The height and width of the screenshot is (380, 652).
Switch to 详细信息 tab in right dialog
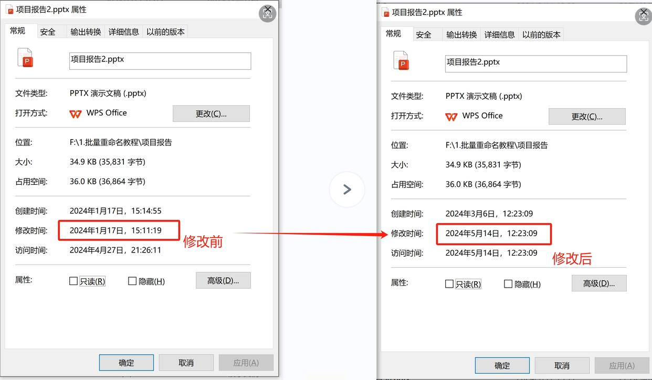[500, 35]
